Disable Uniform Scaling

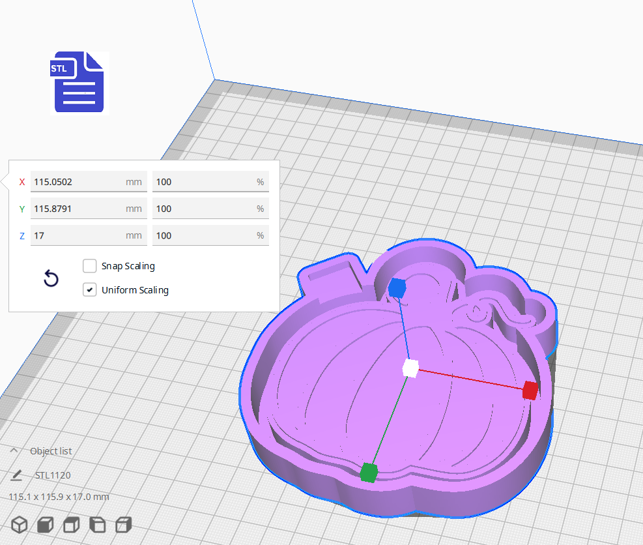(x=89, y=289)
